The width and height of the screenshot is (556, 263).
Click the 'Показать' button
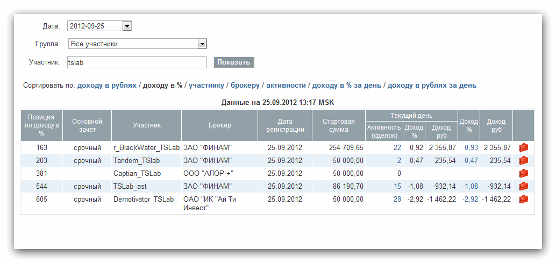234,62
